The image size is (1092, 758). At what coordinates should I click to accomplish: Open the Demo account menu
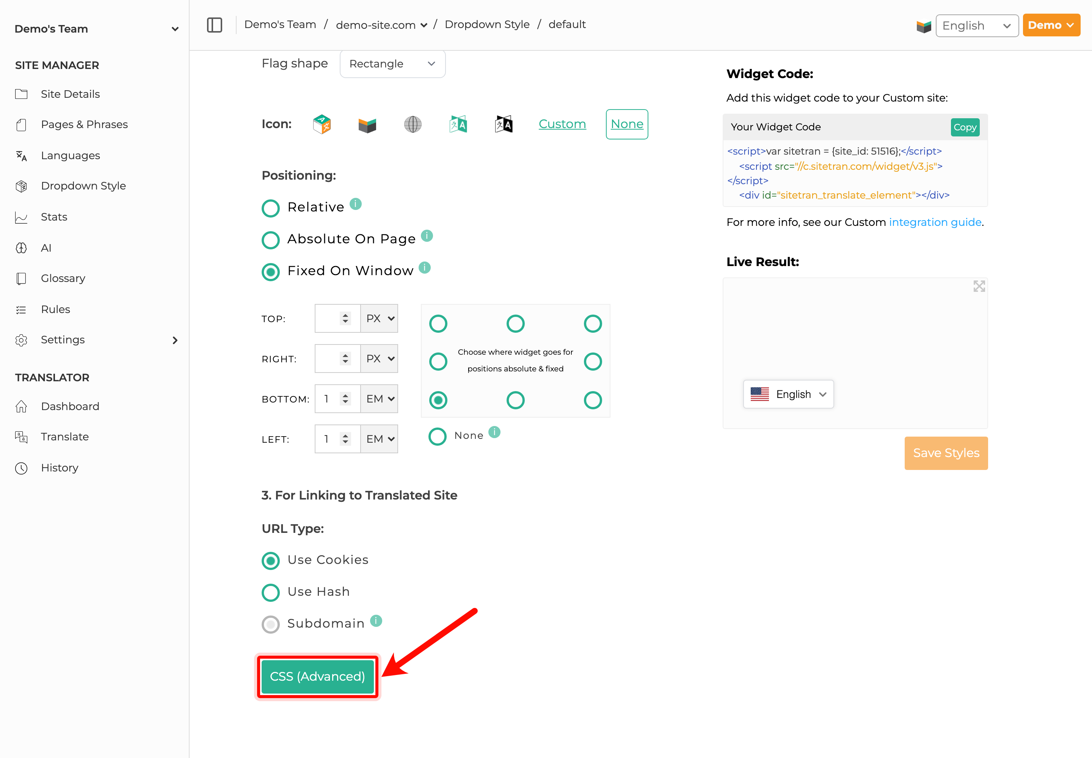tap(1051, 25)
